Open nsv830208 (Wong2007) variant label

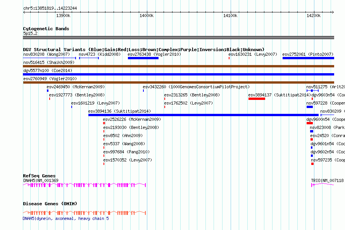pos(47,54)
